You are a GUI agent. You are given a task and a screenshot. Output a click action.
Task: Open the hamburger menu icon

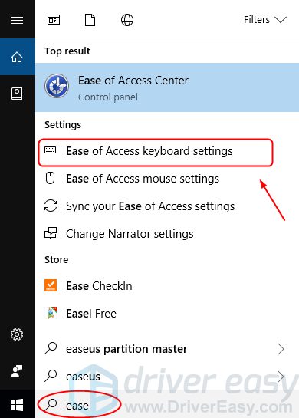click(17, 20)
